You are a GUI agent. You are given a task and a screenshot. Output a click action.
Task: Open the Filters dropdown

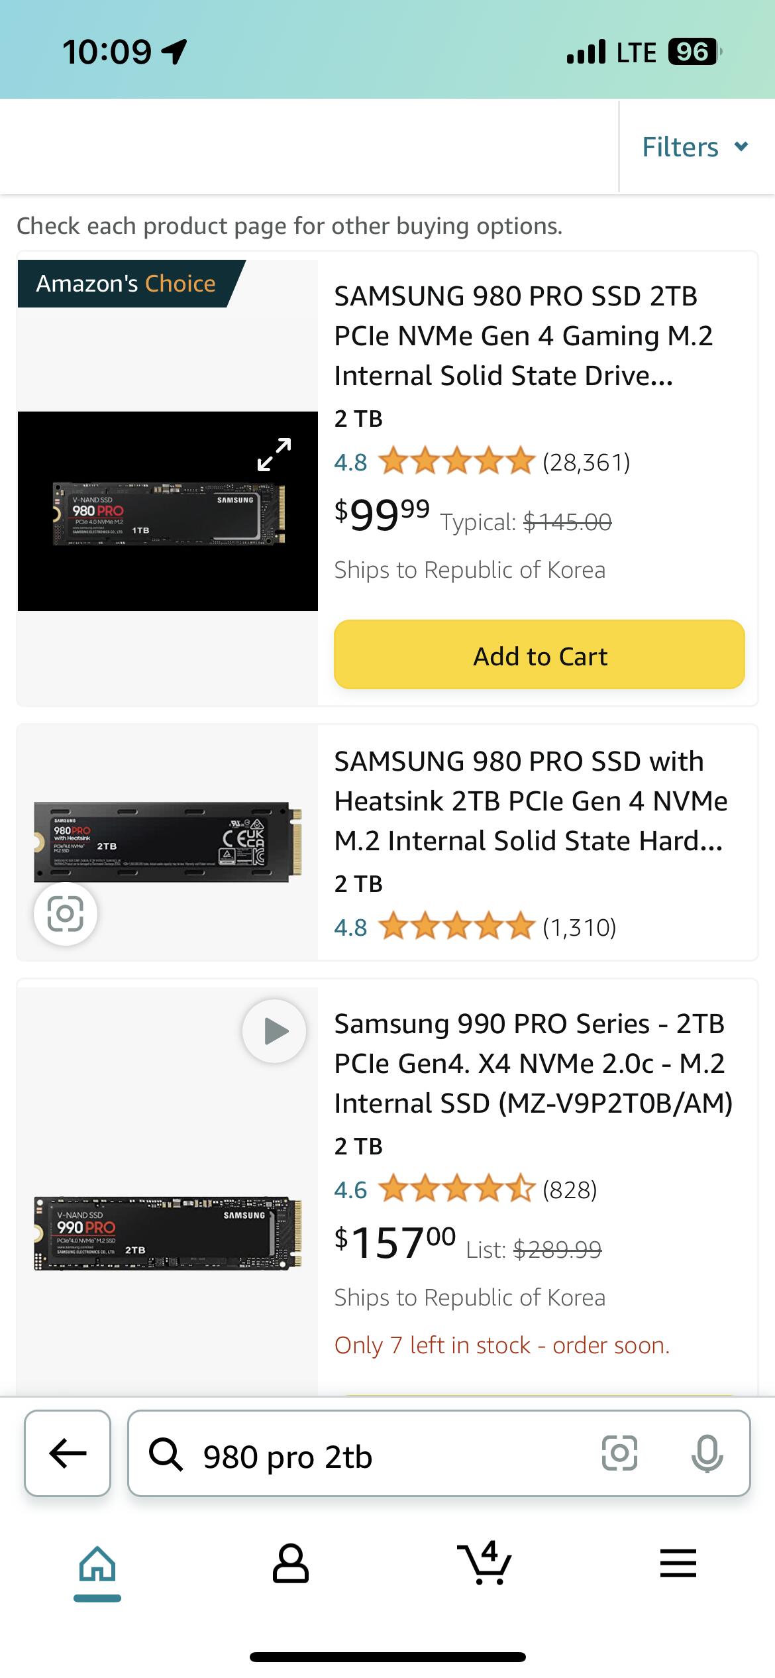click(x=694, y=147)
